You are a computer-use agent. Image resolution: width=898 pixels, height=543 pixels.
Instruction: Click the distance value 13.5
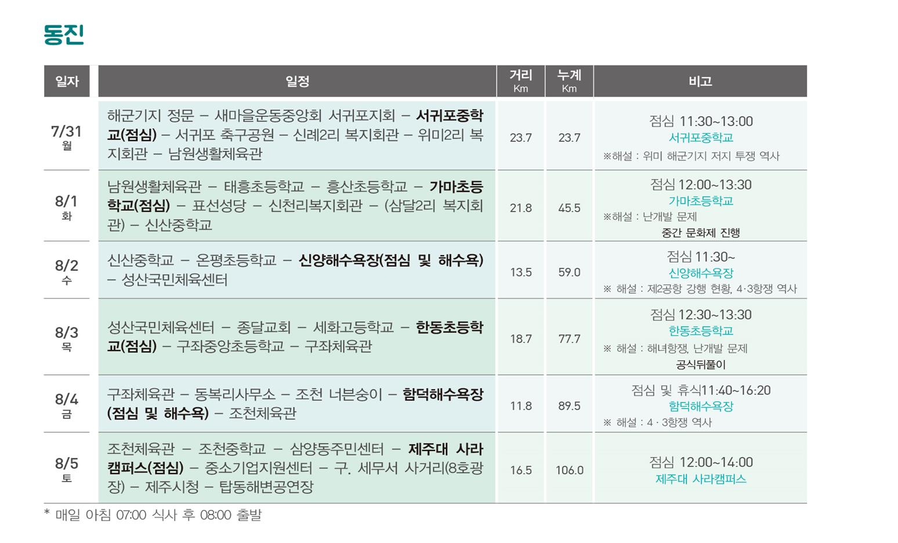521,272
